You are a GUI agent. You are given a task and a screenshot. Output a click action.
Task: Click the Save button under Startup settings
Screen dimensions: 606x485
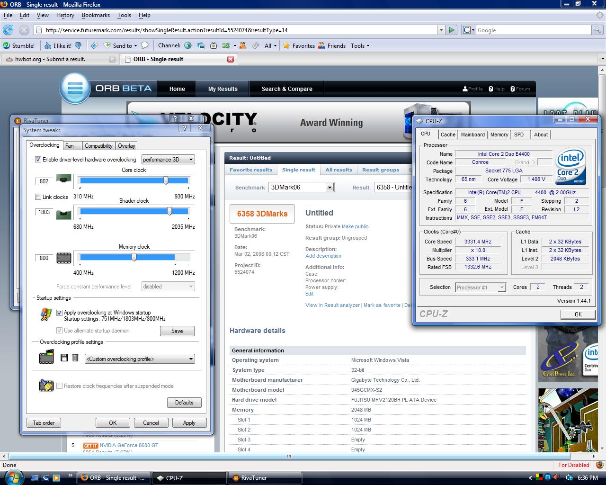click(177, 331)
